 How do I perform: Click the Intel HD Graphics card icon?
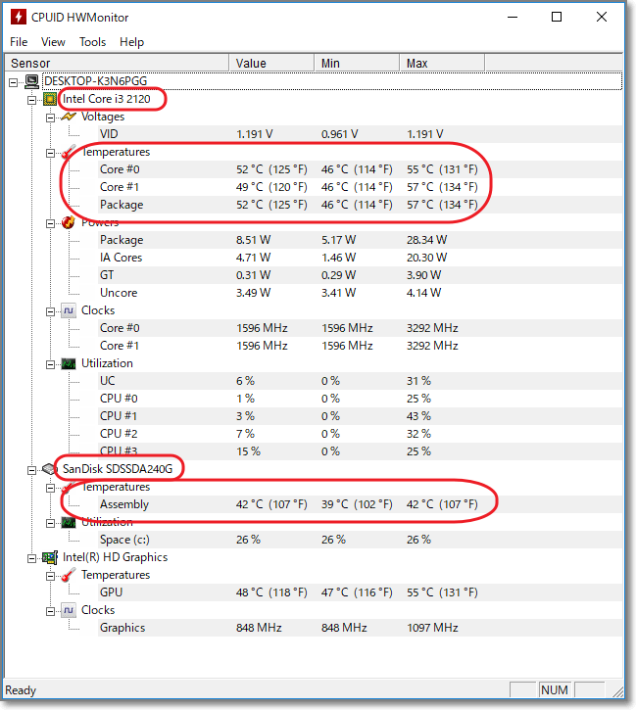click(x=49, y=557)
